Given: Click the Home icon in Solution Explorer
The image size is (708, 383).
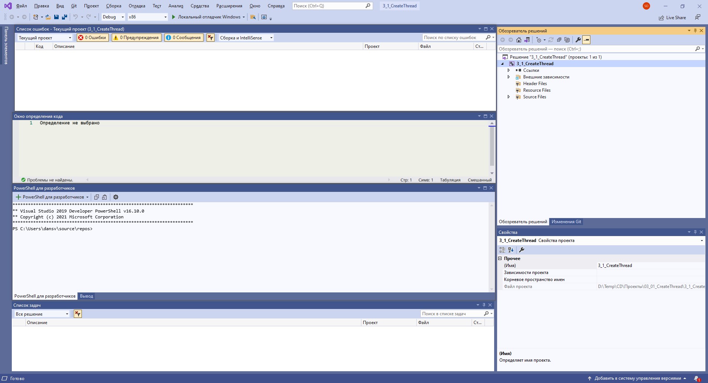Looking at the screenshot, I should pos(519,40).
